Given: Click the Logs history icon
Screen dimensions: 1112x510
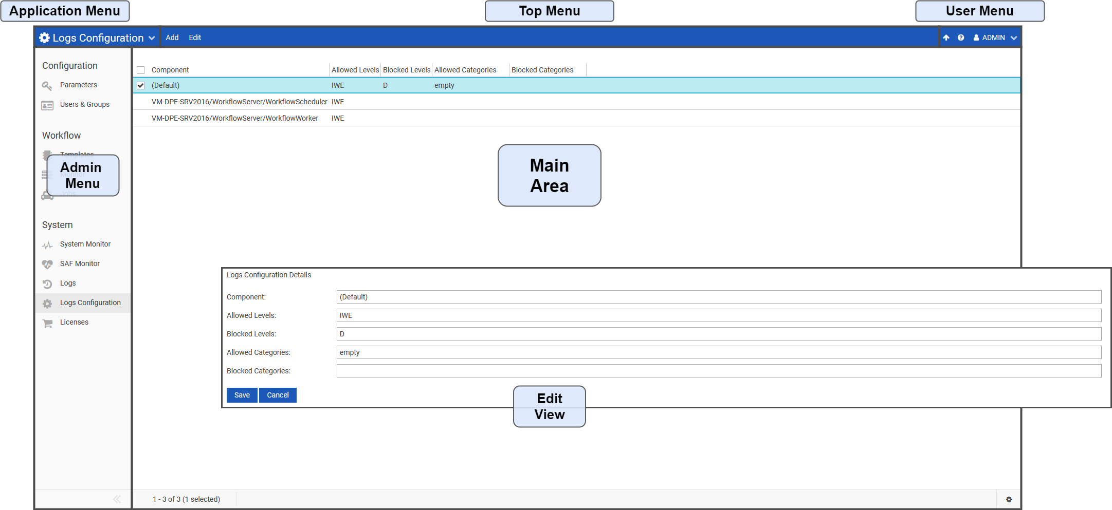Looking at the screenshot, I should click(x=47, y=284).
